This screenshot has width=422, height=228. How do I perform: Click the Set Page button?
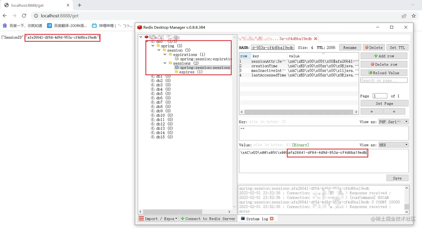coord(385,103)
